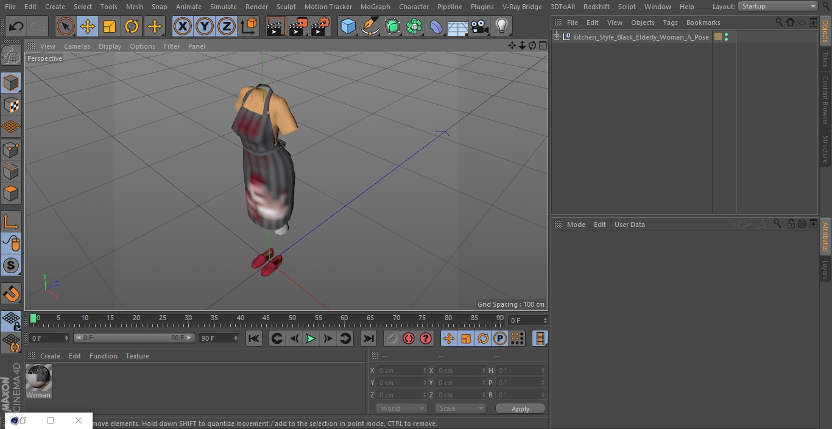Toggle rotation key recording icon
This screenshot has width=832, height=429.
pos(483,338)
